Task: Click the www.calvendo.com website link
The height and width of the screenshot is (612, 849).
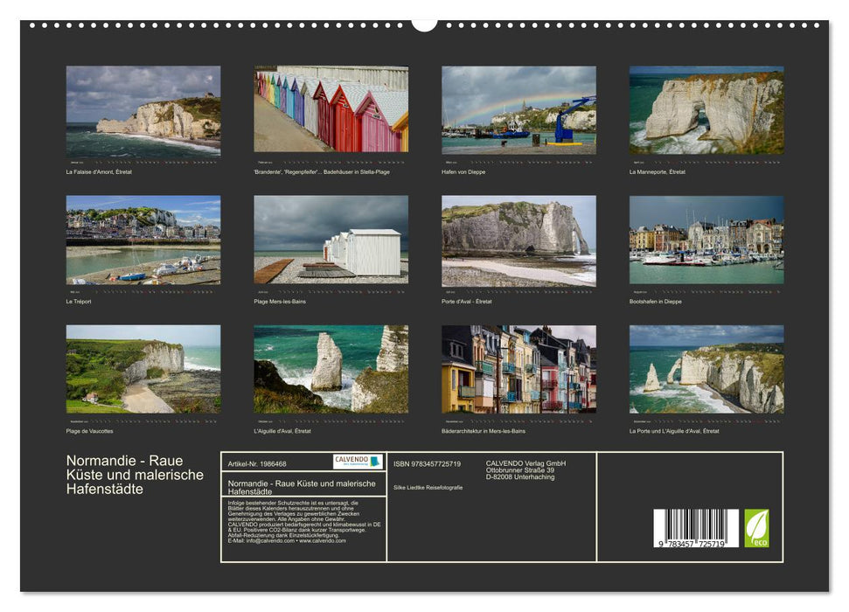Action: pos(323,540)
